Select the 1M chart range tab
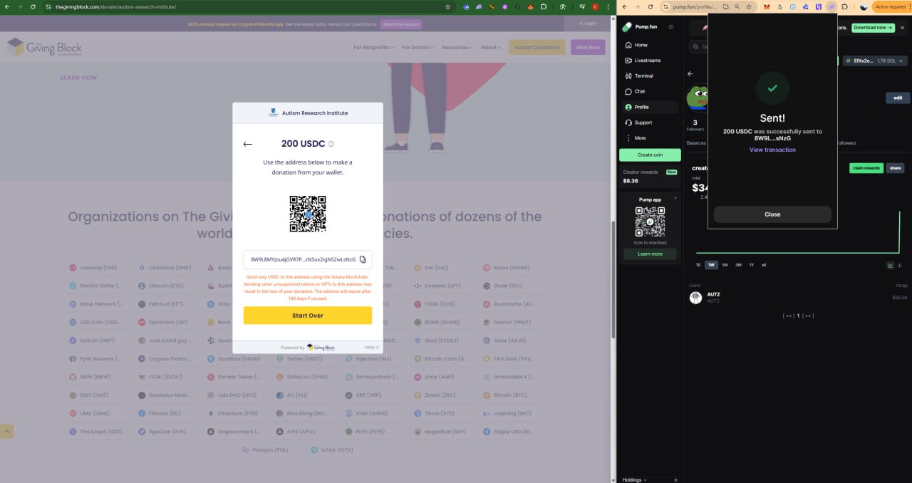The width and height of the screenshot is (912, 483). [x=725, y=265]
